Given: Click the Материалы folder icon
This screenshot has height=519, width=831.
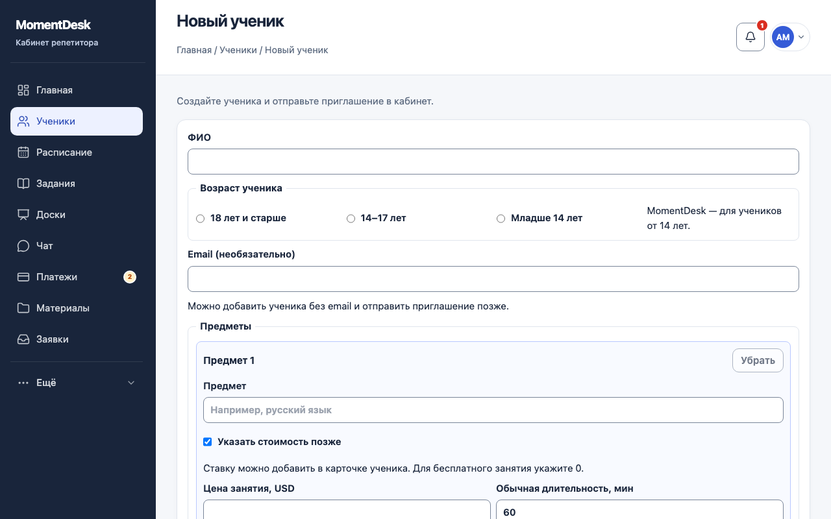Looking at the screenshot, I should point(23,308).
